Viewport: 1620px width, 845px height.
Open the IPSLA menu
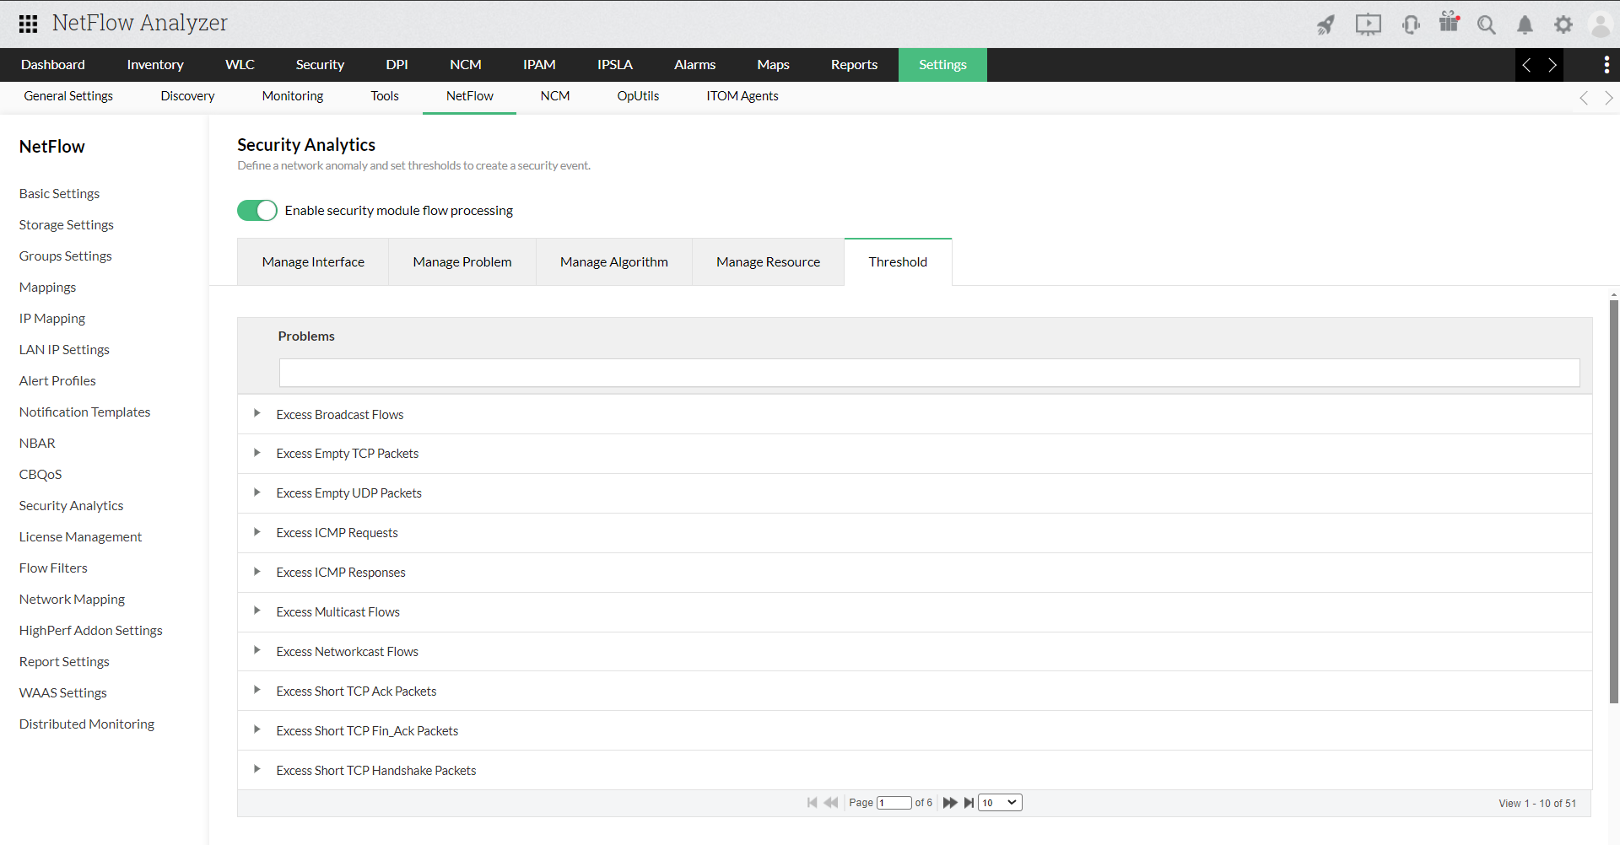(615, 65)
